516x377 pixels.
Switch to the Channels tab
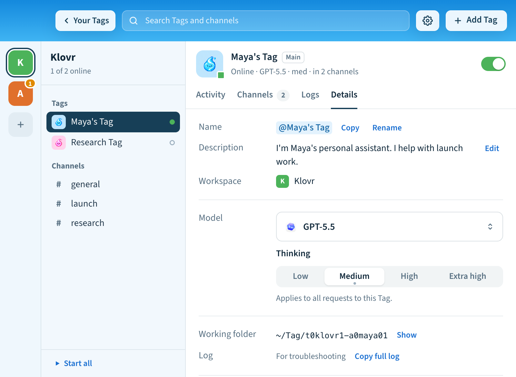point(263,95)
